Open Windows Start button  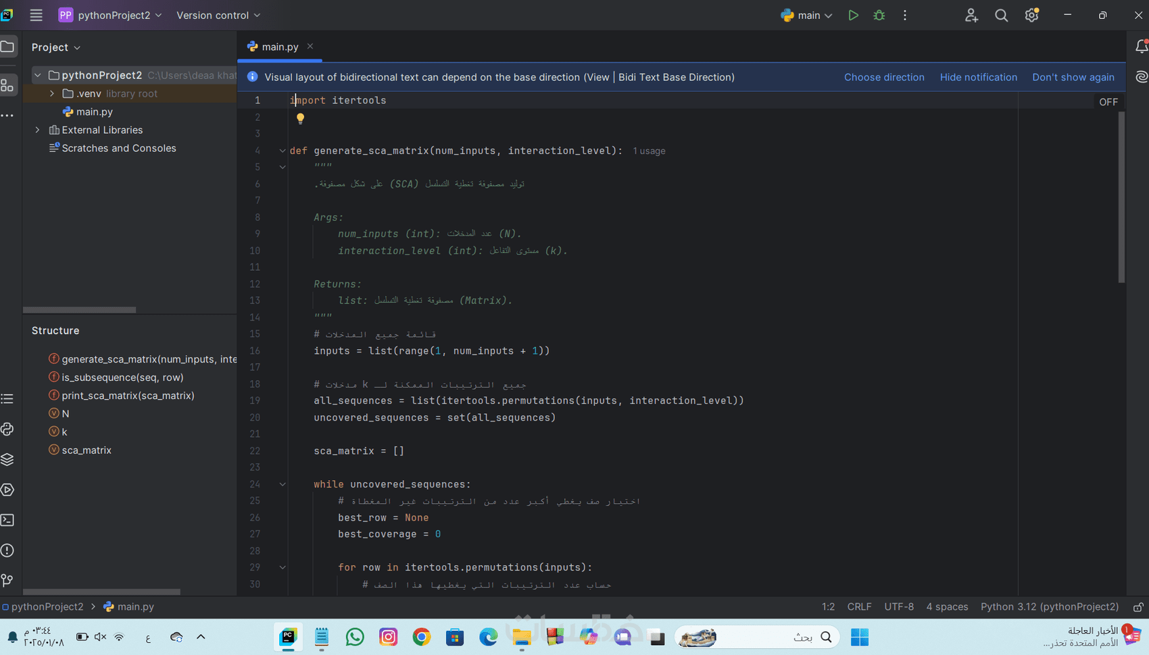click(x=860, y=637)
